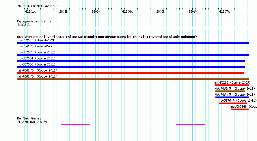This screenshot has height=141, width=257.
Task: Click the red bar under esv25213
Action: click(x=232, y=85)
